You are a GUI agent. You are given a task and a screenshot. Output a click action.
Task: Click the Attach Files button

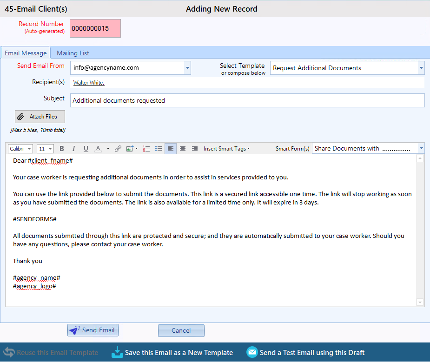point(40,117)
